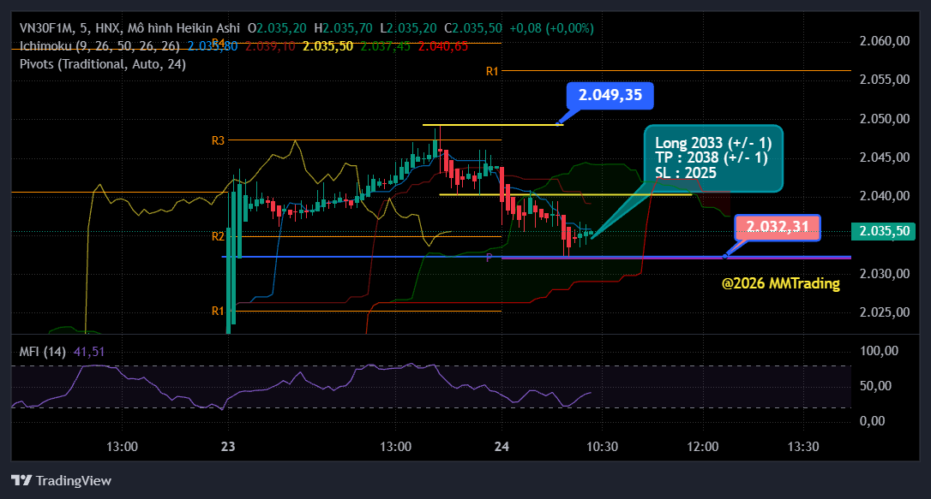Screen dimensions: 931x499
Task: Click the Low value L2.035,20
Action: pyautogui.click(x=409, y=28)
